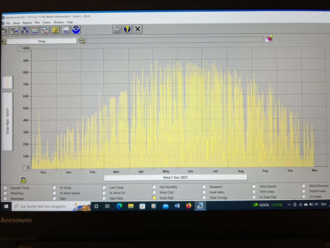
Task: Click the padlock icon below the graph
Action: (x=23, y=180)
